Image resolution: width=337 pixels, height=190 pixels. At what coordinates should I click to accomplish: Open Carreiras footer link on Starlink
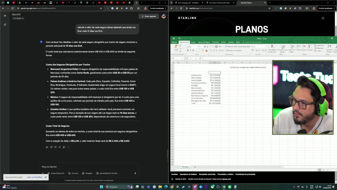pos(175,174)
